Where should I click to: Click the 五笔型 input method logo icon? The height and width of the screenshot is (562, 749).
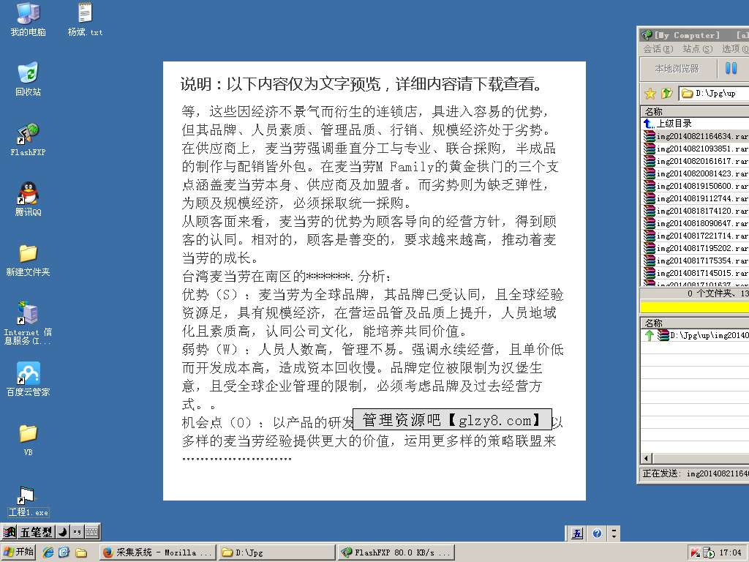[9, 531]
